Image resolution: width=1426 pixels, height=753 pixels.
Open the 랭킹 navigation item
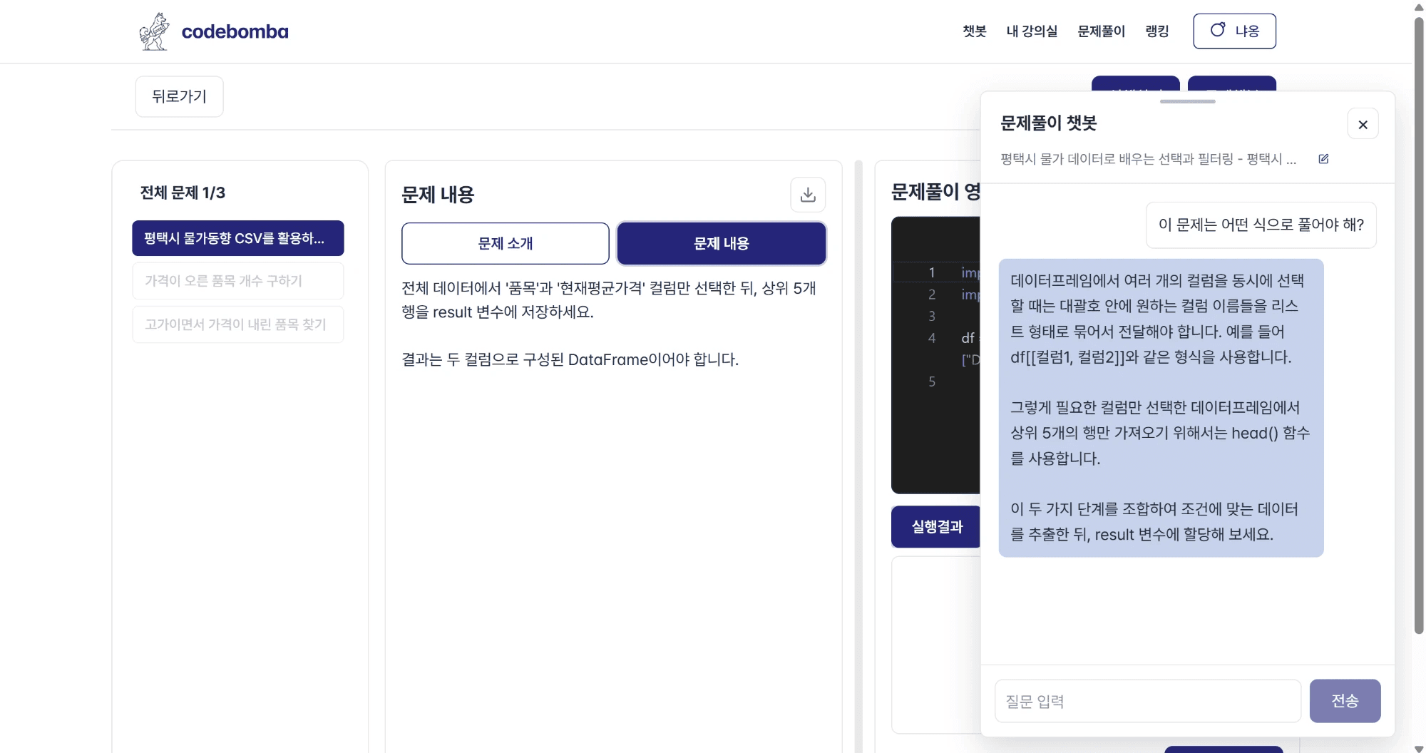click(x=1156, y=31)
